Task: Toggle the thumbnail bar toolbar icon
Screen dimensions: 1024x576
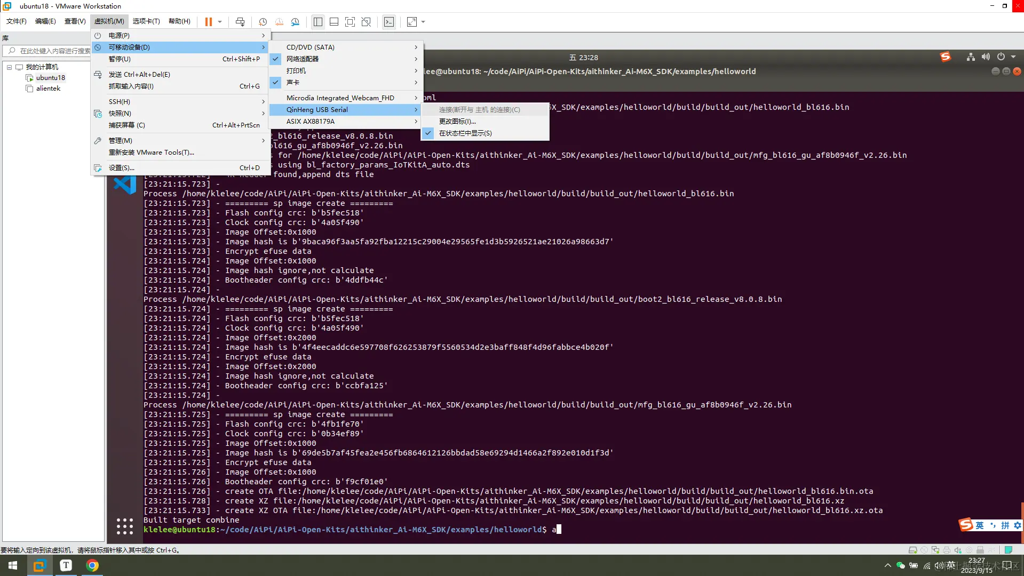Action: [x=334, y=22]
